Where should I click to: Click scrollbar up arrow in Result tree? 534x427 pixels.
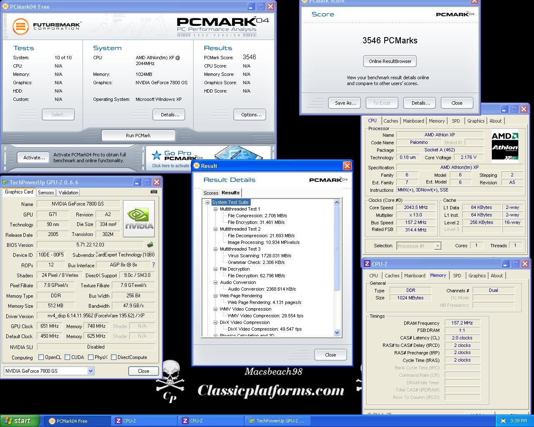337,202
